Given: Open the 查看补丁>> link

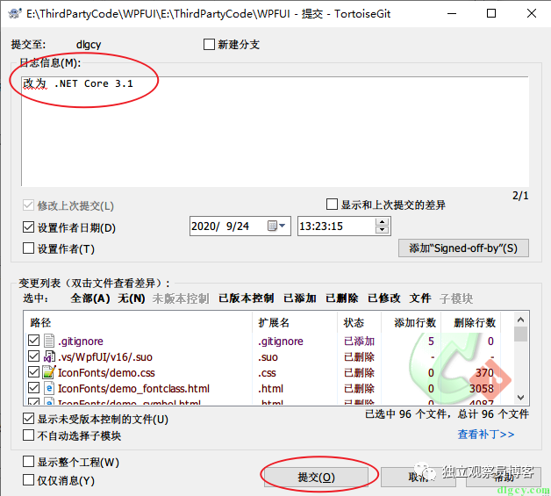Looking at the screenshot, I should [486, 435].
